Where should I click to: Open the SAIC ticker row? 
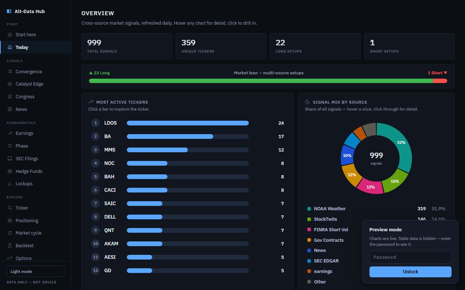coord(188,203)
